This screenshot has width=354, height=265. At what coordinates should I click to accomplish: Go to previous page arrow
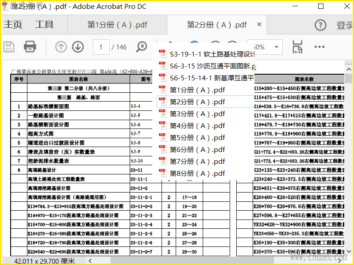point(61,47)
